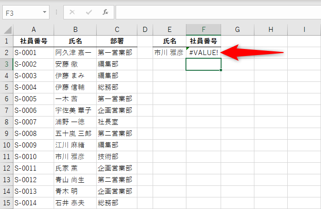Click the 社員番号 header in column A
The height and width of the screenshot is (209, 321).
pos(34,41)
